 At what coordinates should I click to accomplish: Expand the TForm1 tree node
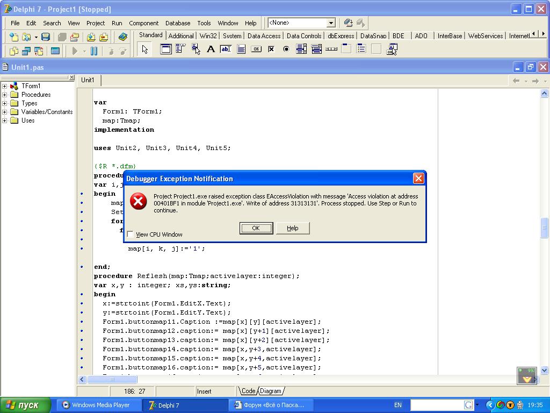tap(5, 86)
